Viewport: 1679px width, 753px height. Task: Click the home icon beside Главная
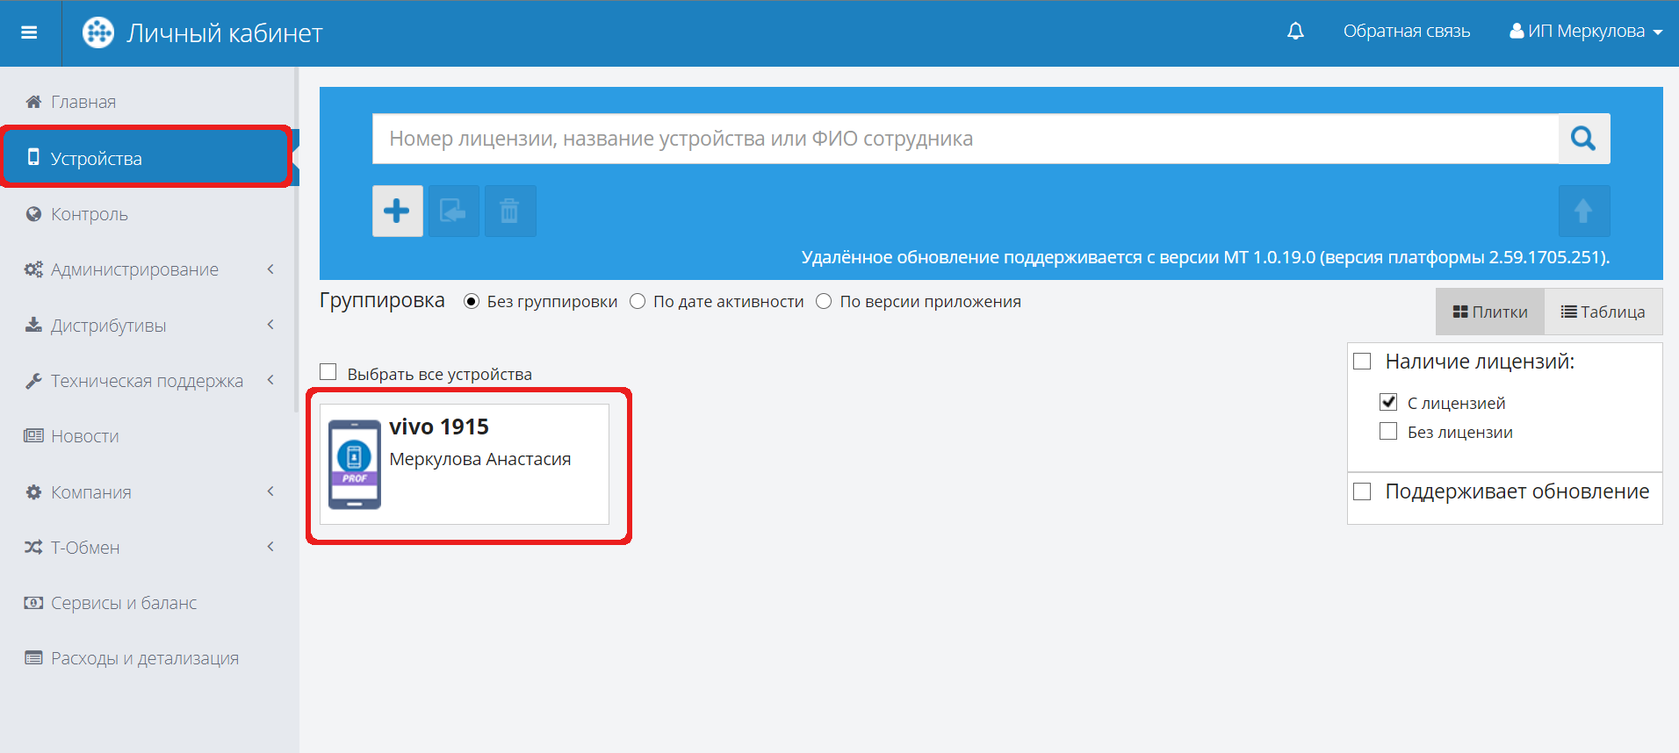coord(33,102)
